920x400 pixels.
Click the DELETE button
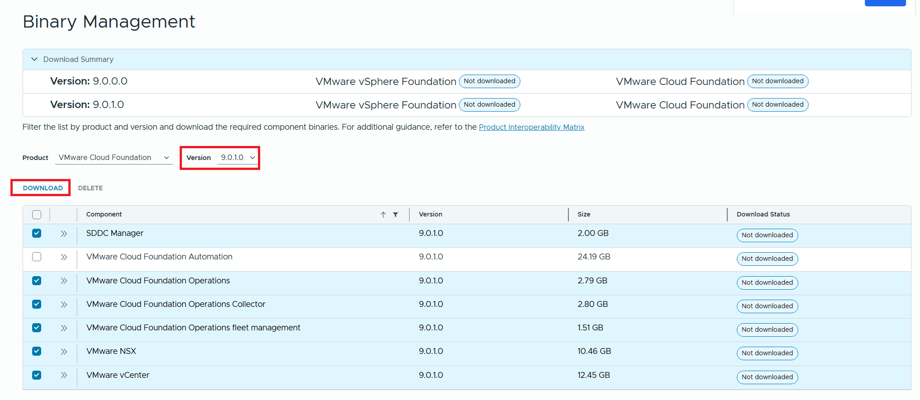(x=91, y=188)
